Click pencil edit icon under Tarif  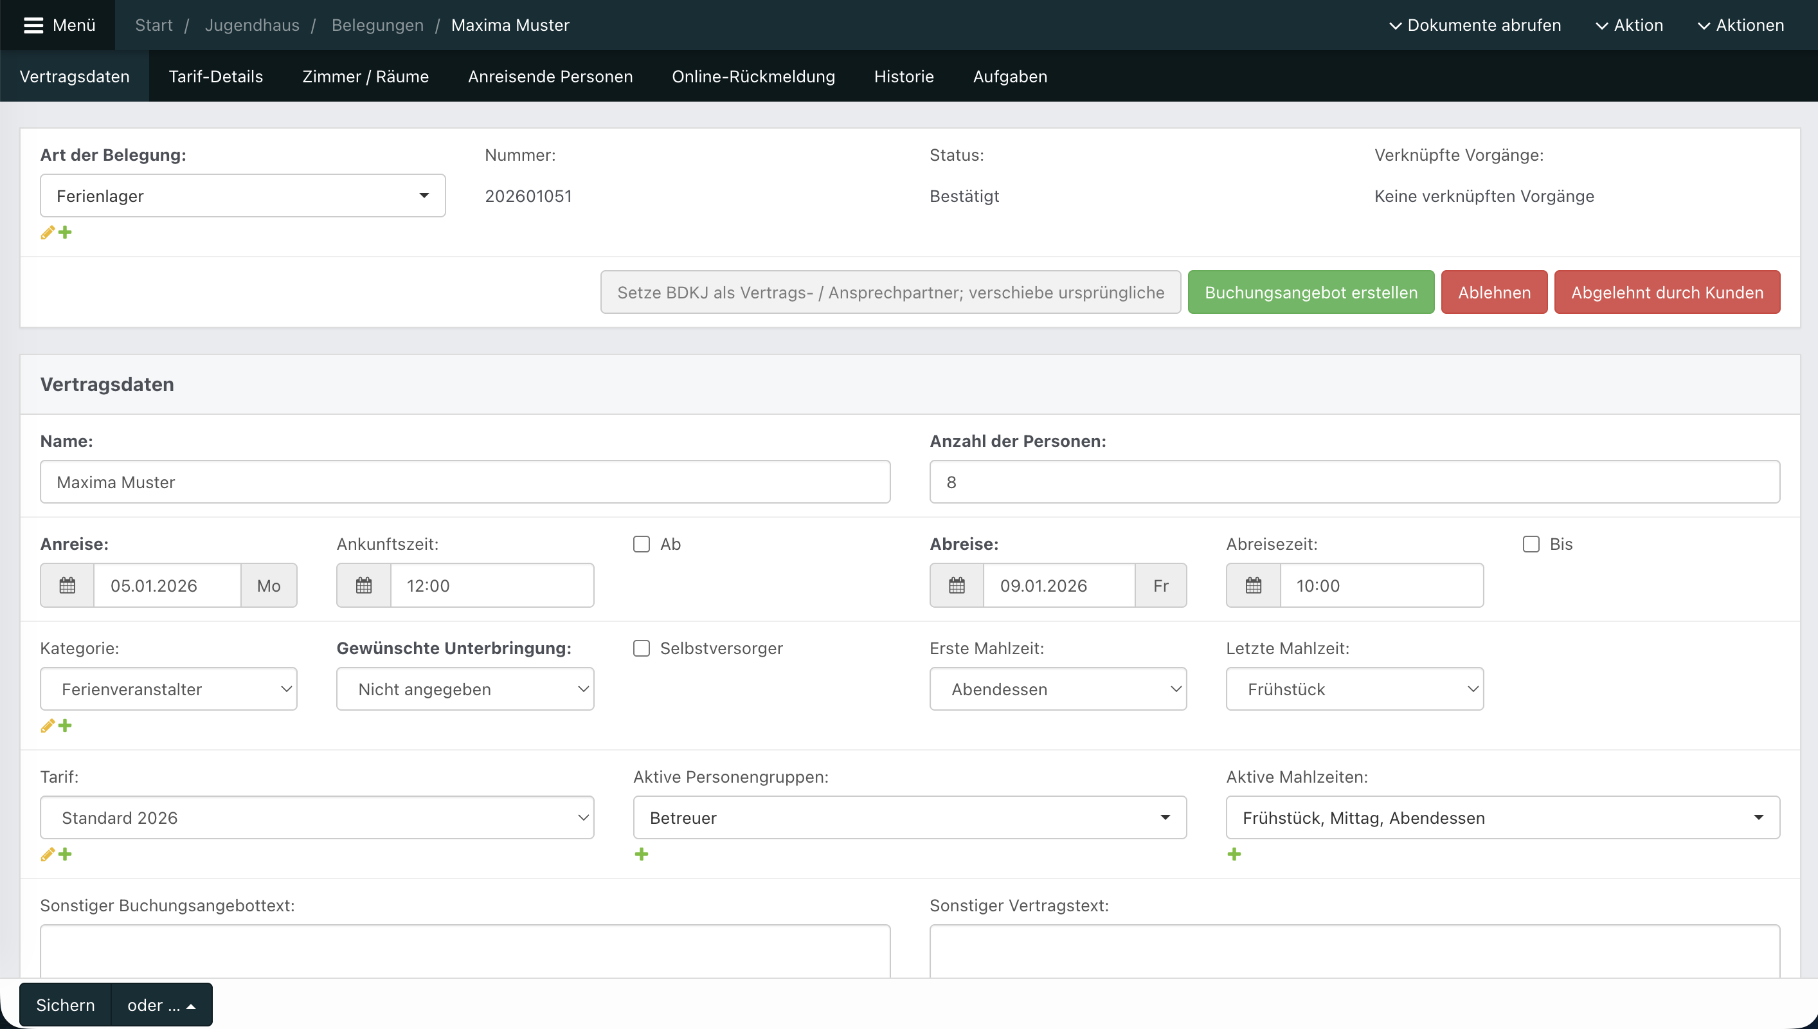(x=48, y=855)
